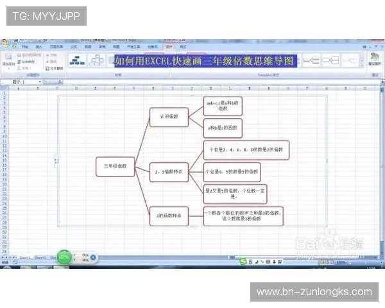Click the green 82% floating circle icon
This screenshot has height=308, width=385.
pyautogui.click(x=65, y=257)
